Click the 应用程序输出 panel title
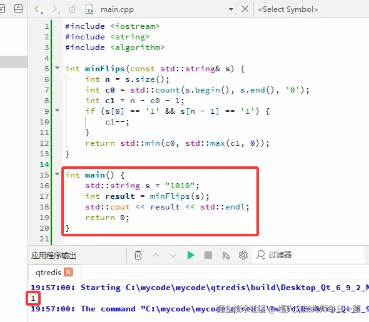 (x=54, y=256)
